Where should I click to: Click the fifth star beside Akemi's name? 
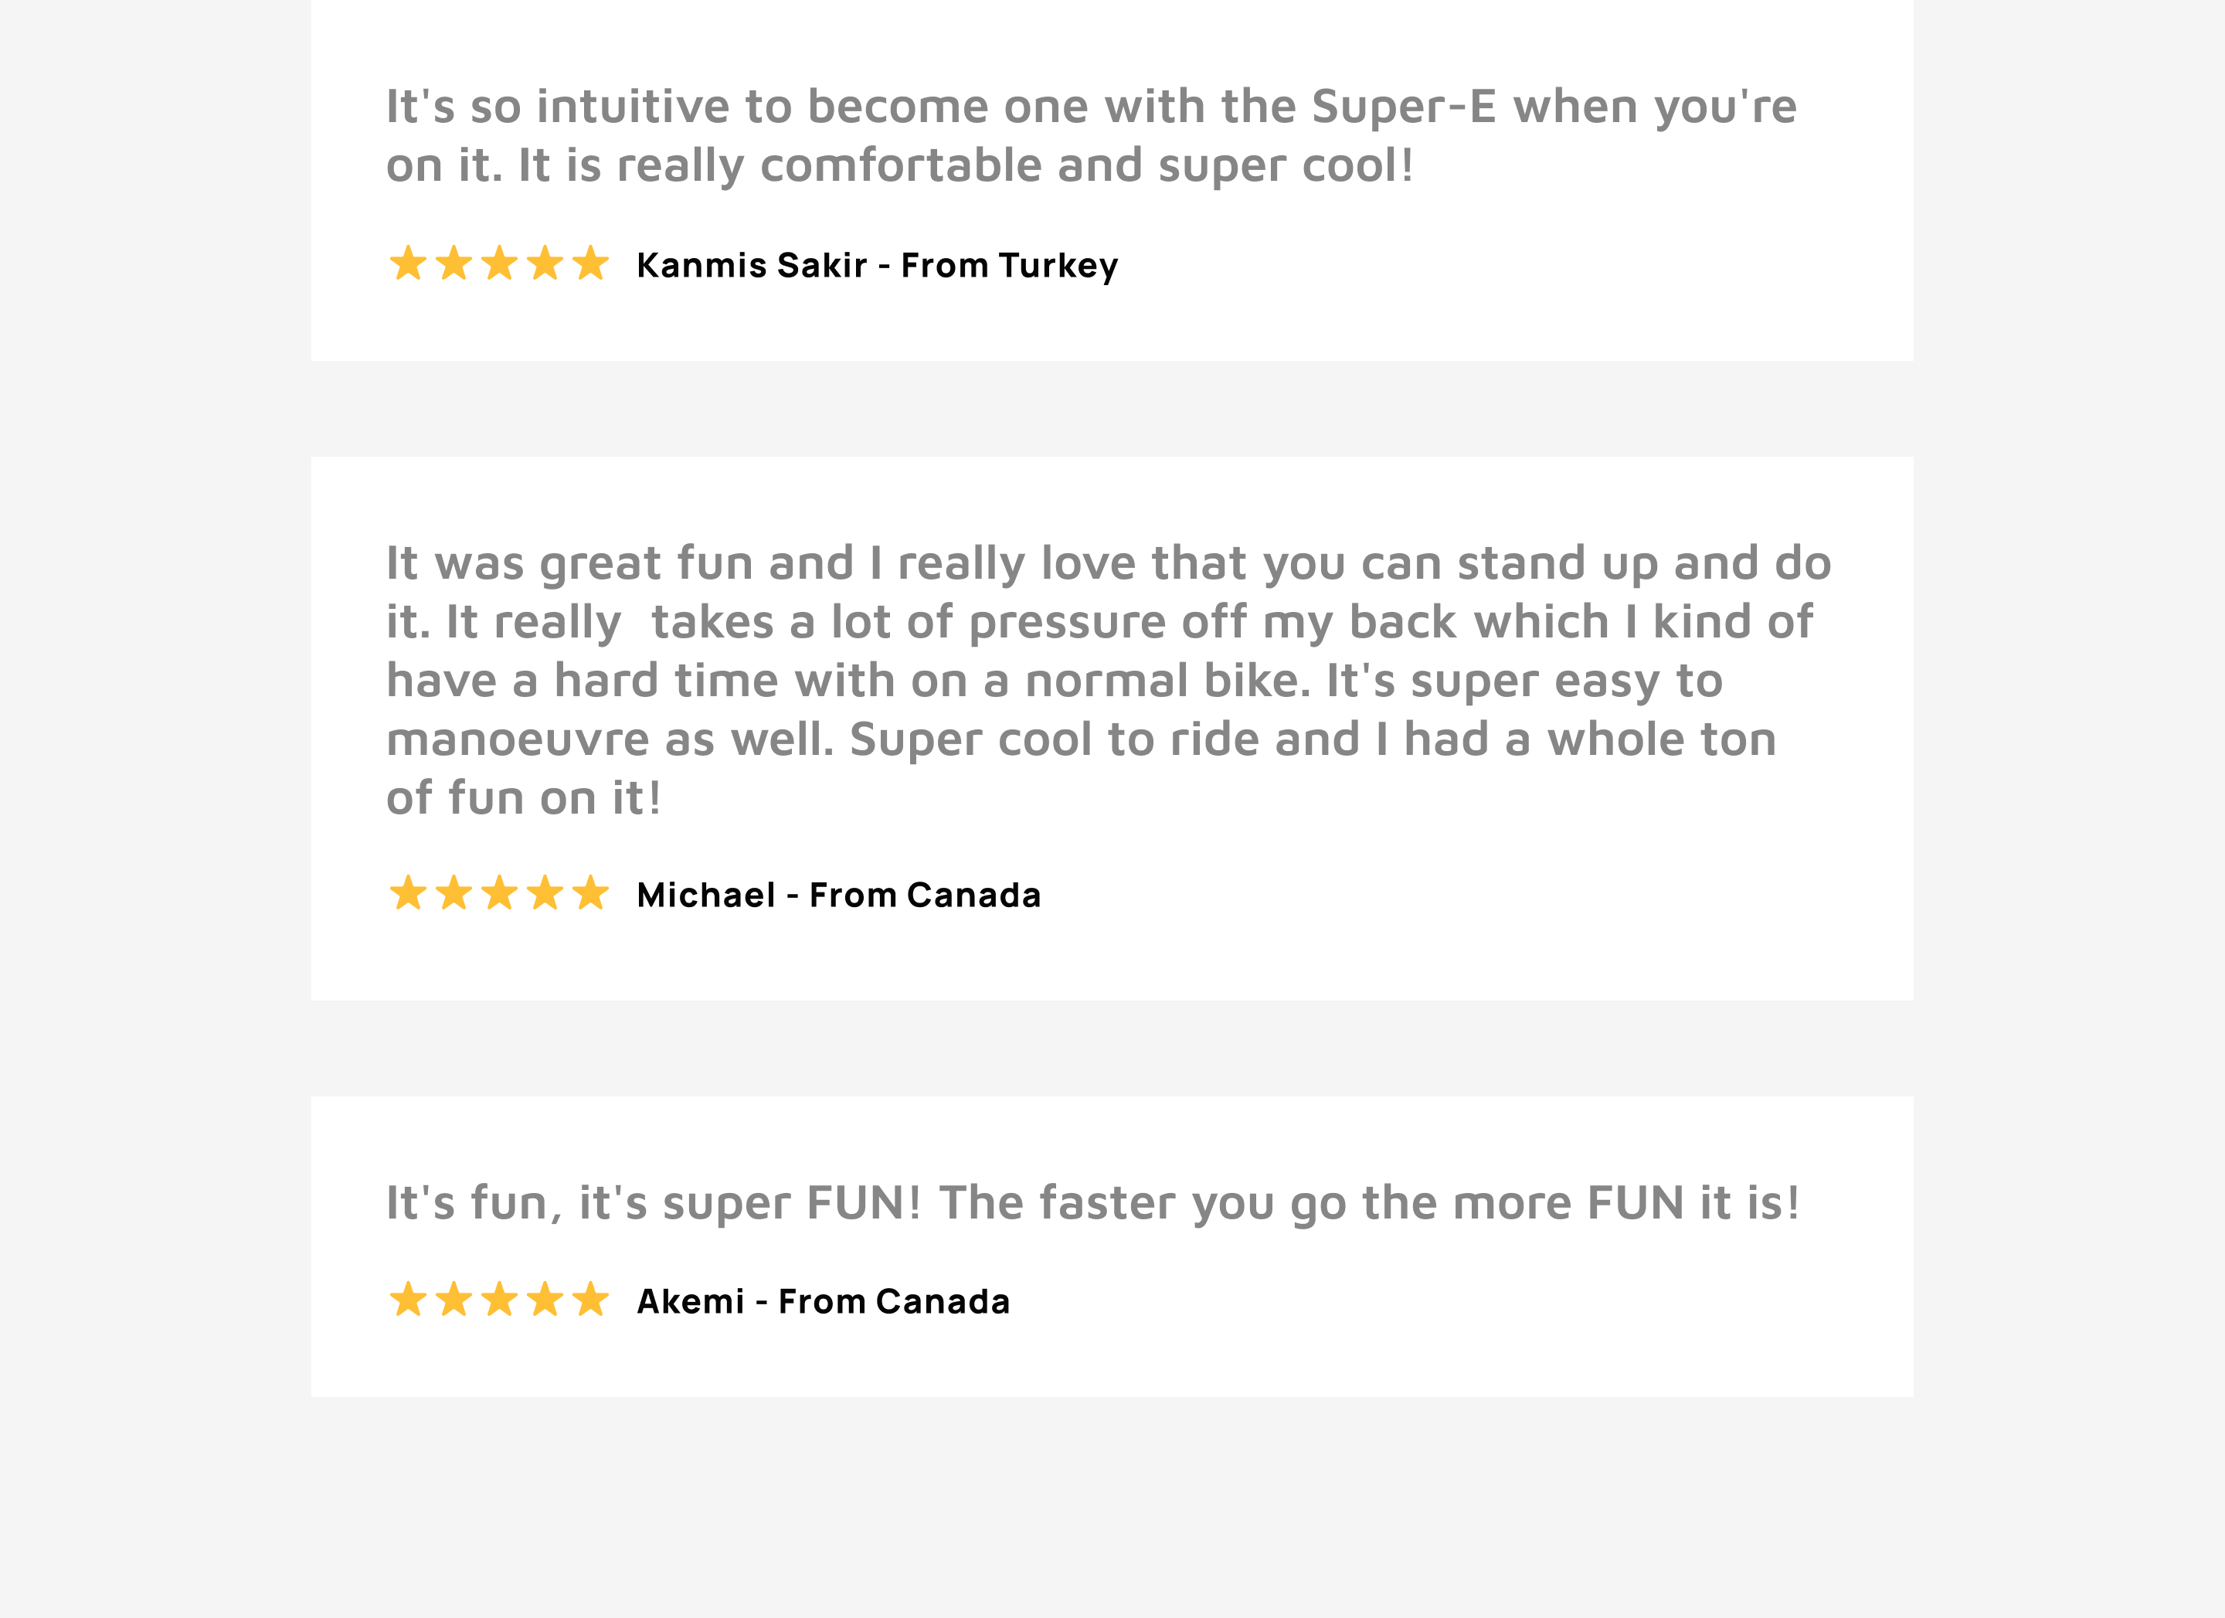pyautogui.click(x=590, y=1300)
